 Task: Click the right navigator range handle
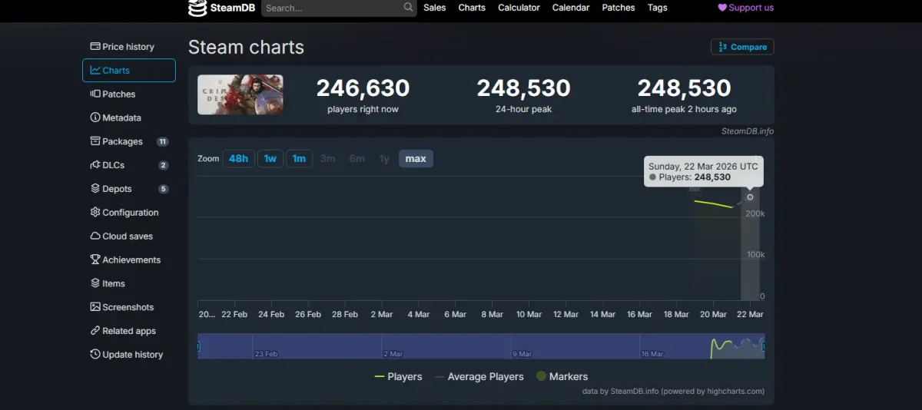[x=764, y=346]
